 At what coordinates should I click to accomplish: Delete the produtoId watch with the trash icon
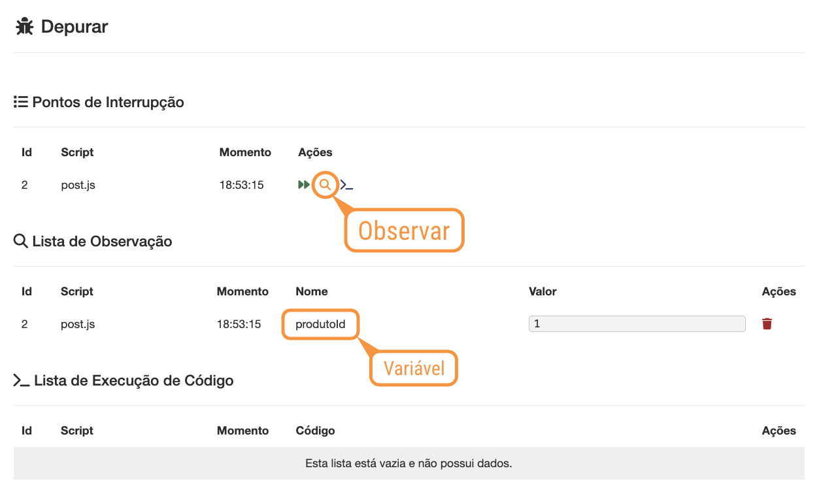[767, 324]
